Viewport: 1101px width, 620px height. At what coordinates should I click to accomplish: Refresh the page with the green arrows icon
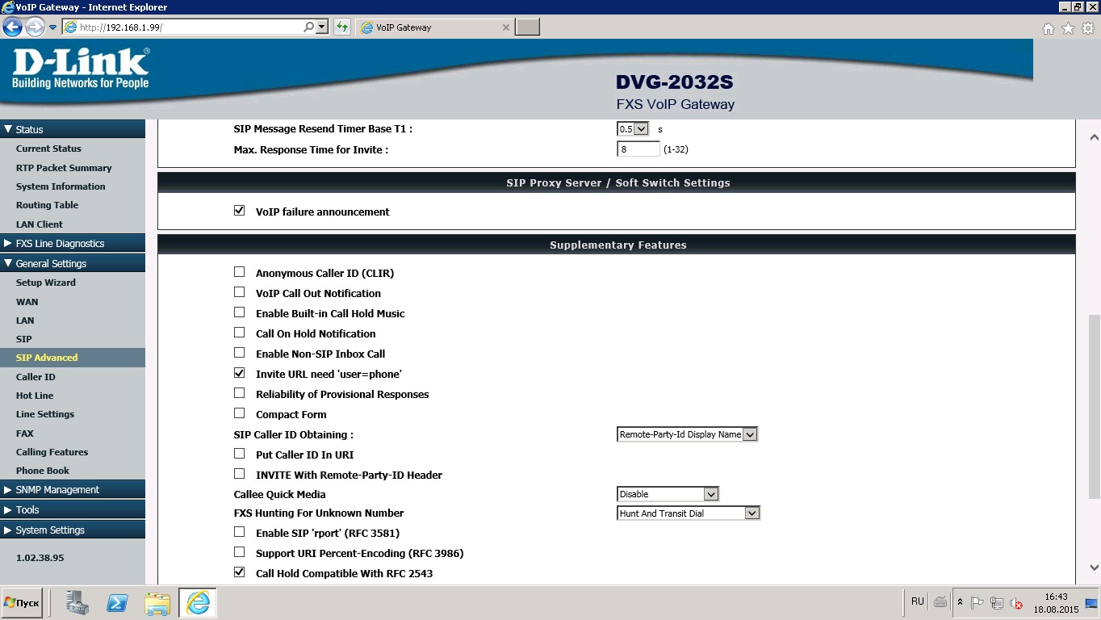tap(342, 27)
